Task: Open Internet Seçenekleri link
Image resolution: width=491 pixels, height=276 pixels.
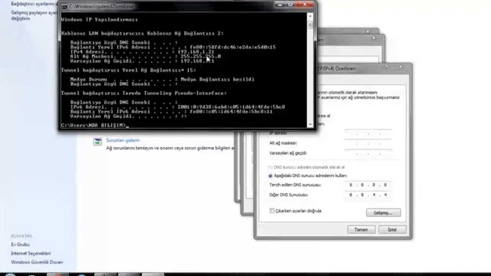Action: 31,253
